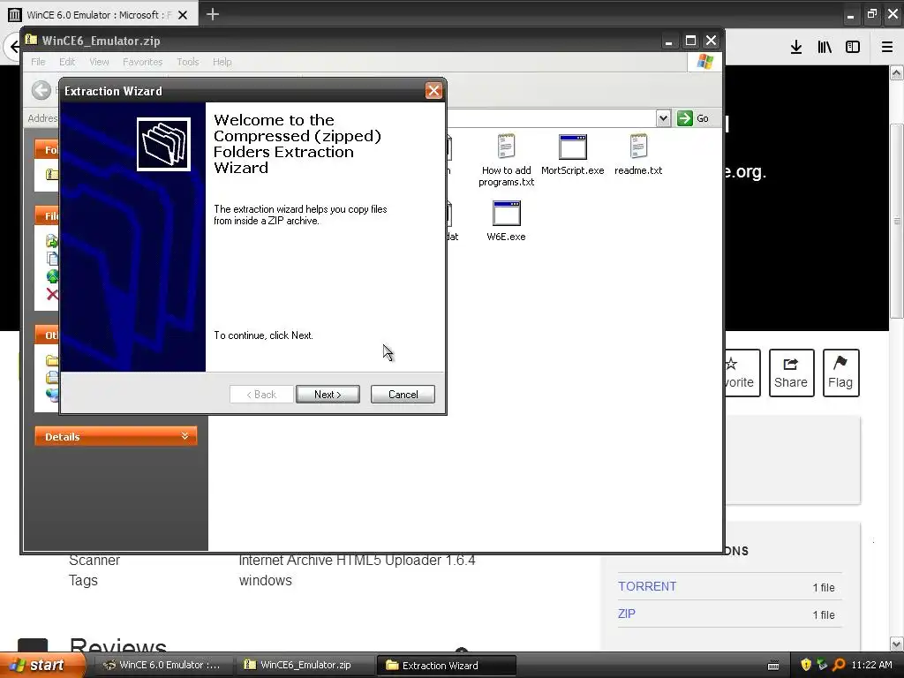Switch to the WinCE6_Emulator.zip taskbar button
904x678 pixels.
click(x=305, y=665)
